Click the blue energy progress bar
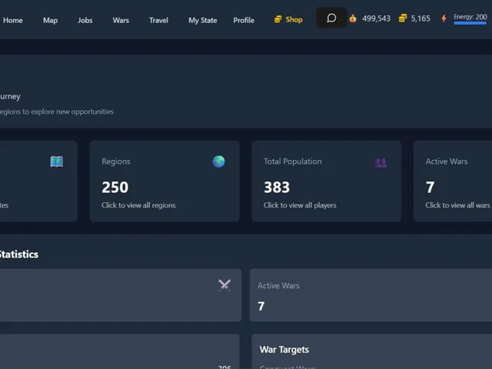Image resolution: width=492 pixels, height=369 pixels. click(470, 23)
